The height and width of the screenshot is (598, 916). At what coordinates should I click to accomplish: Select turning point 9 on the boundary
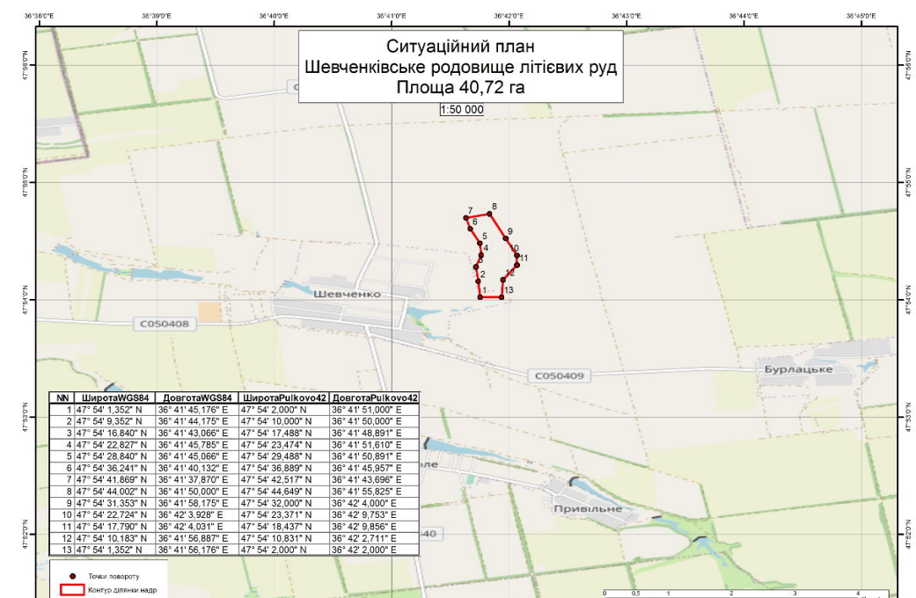506,238
